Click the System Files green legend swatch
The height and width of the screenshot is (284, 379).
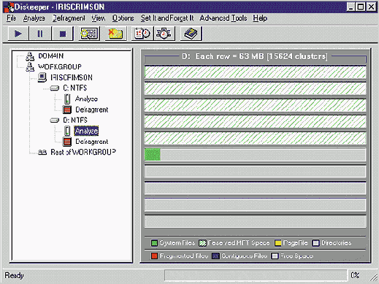154,243
